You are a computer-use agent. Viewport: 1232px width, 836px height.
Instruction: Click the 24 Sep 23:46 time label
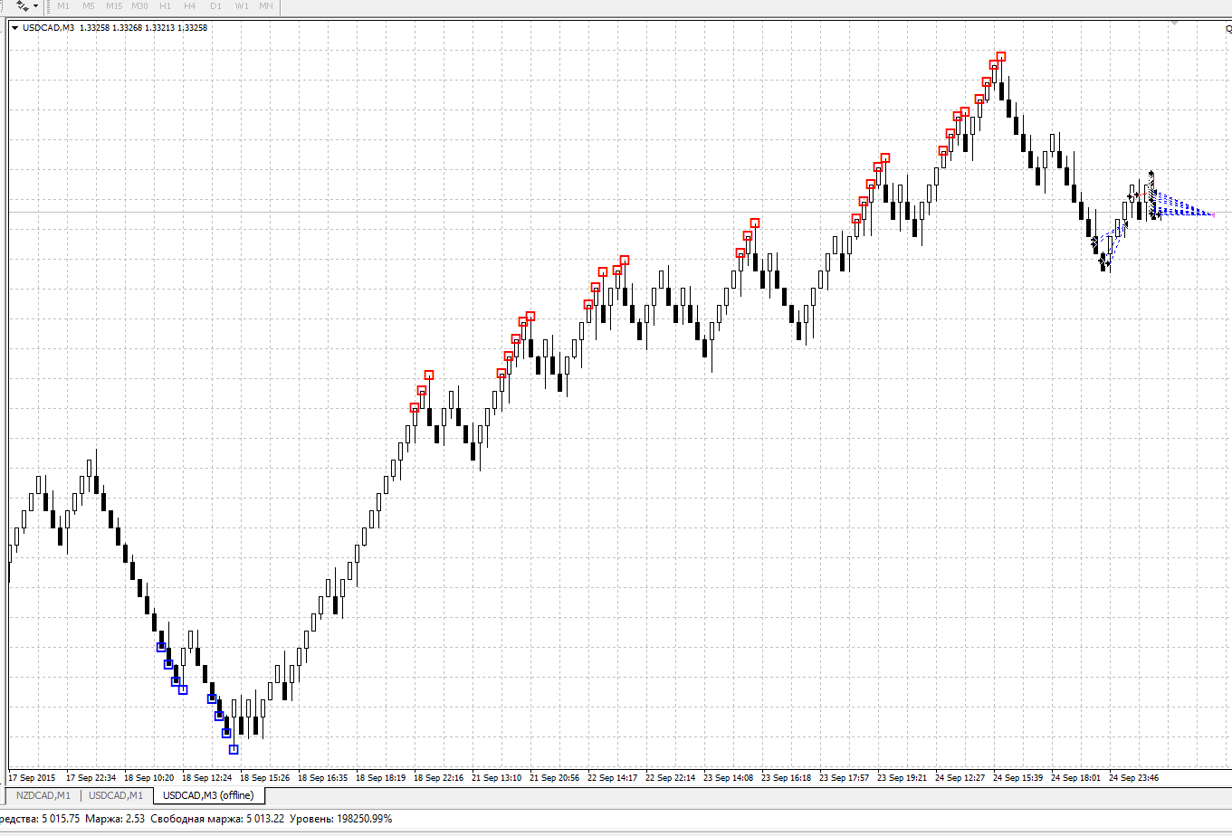[1134, 777]
